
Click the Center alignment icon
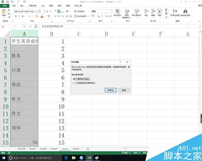(x=59, y=16)
